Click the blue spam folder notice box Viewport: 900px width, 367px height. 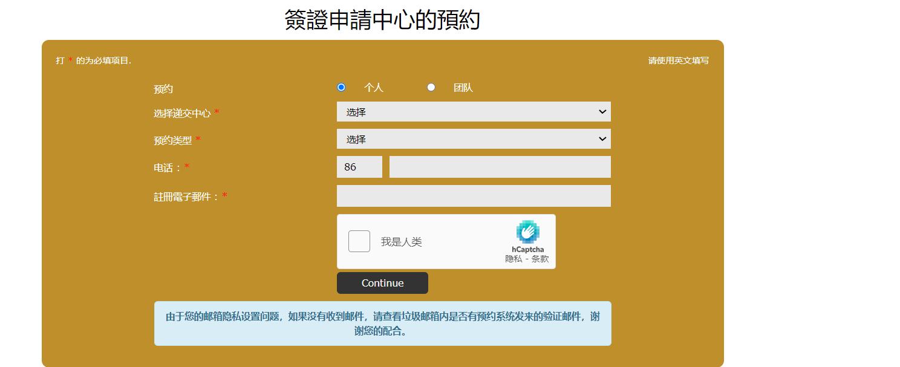382,324
